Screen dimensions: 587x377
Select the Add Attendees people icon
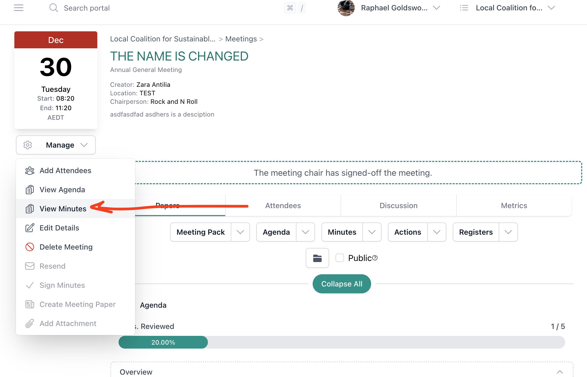[x=30, y=170]
